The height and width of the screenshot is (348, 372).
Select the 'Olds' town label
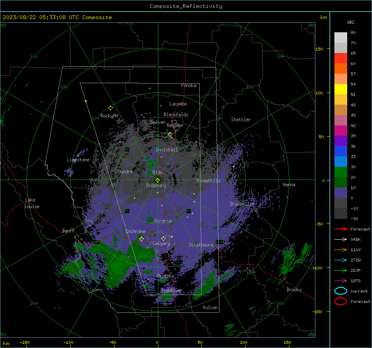157,173
